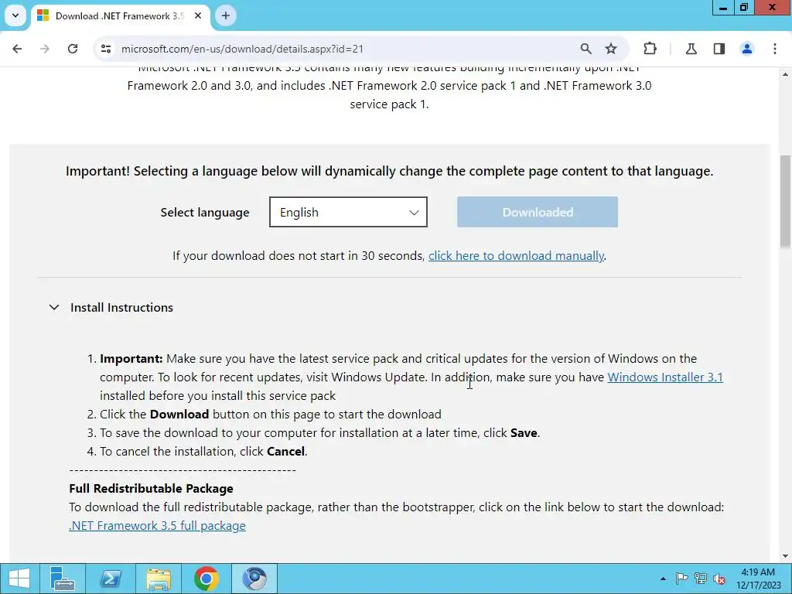Screen dimensions: 792x594
Task: Click the vertical scrollbar thumb
Action: pos(785,202)
